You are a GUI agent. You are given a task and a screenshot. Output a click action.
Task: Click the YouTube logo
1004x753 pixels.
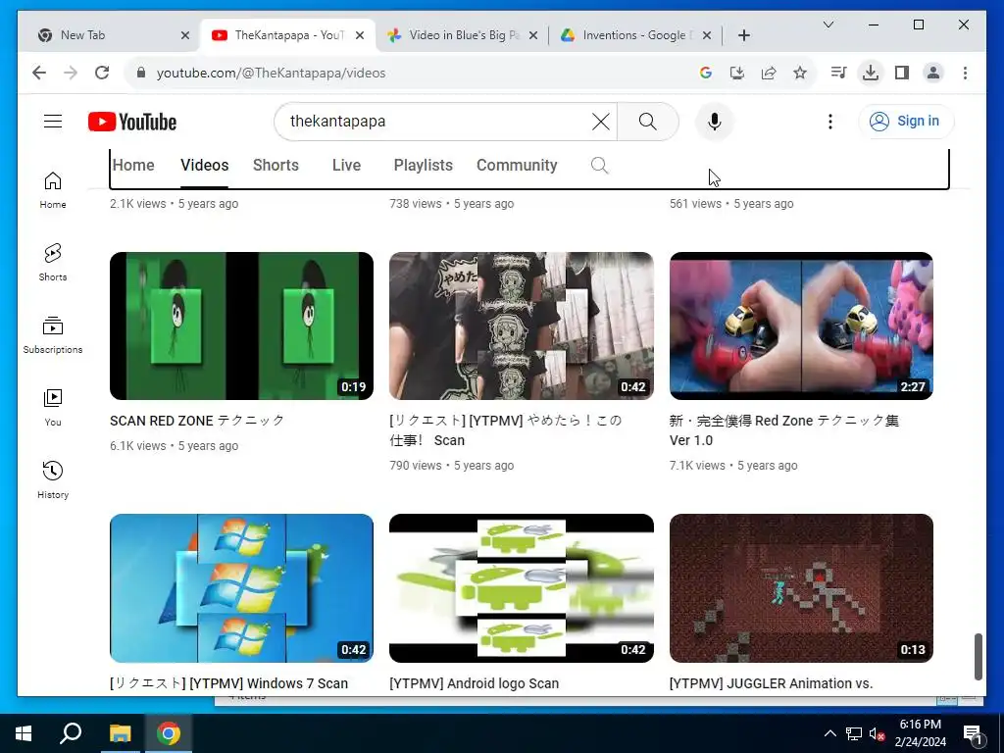coord(132,122)
